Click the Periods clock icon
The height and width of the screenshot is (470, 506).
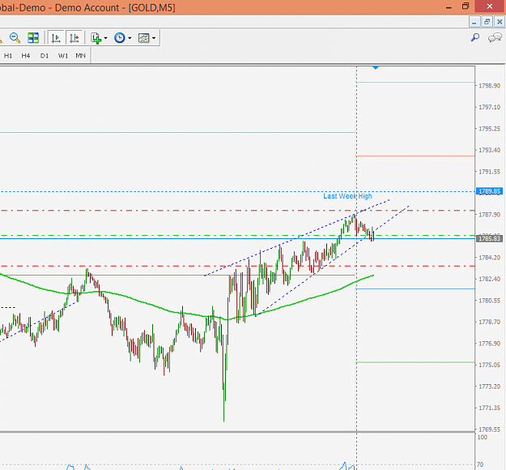(x=120, y=38)
